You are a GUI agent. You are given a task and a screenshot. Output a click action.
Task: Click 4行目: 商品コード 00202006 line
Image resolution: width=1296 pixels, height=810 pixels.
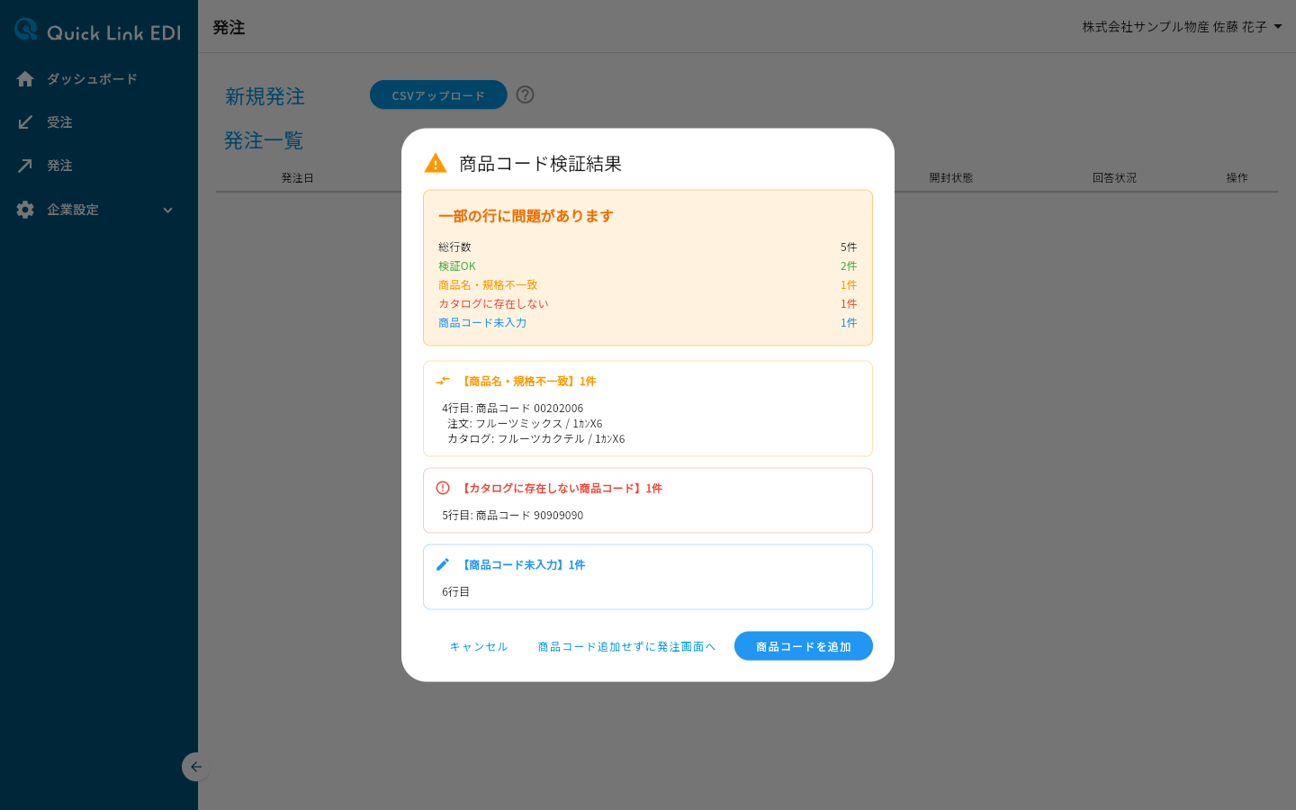[513, 409]
